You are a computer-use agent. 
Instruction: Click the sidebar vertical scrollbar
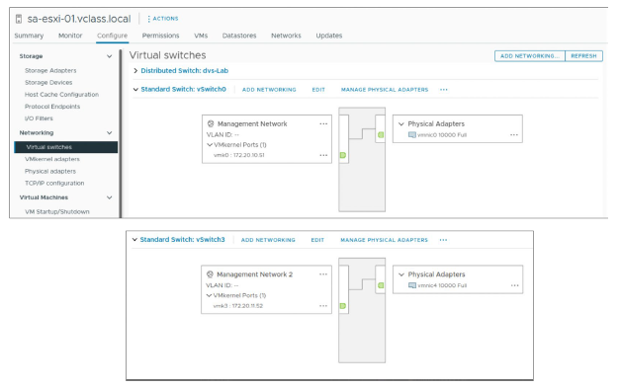click(121, 133)
